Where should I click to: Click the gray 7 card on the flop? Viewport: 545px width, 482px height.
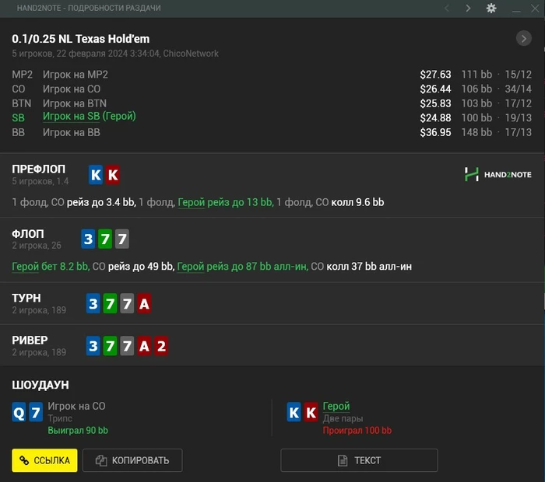pyautogui.click(x=122, y=239)
